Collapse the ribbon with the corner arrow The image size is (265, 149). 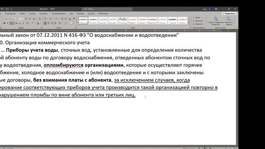(236, 28)
